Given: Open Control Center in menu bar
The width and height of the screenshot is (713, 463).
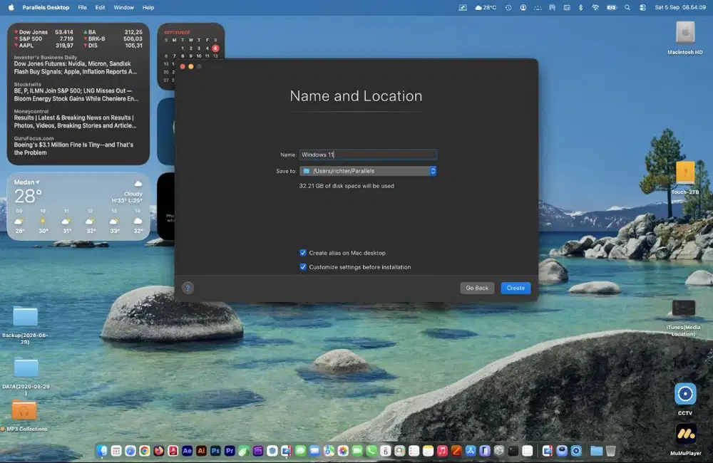Looking at the screenshot, I should (642, 7).
